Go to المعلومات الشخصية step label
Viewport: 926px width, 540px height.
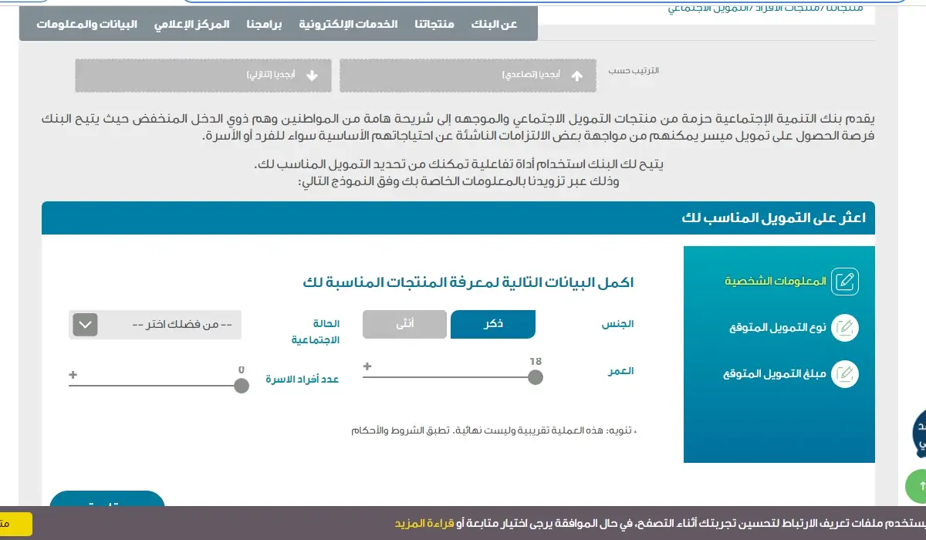(775, 281)
